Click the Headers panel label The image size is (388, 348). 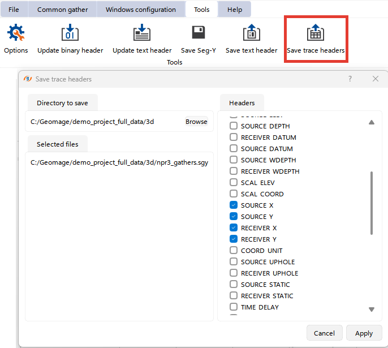pyautogui.click(x=242, y=103)
